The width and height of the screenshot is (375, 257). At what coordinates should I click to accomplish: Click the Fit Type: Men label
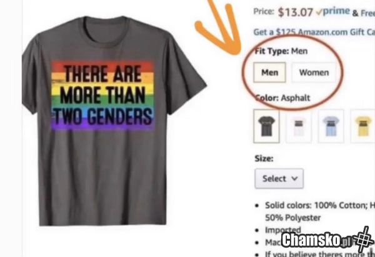tap(281, 51)
